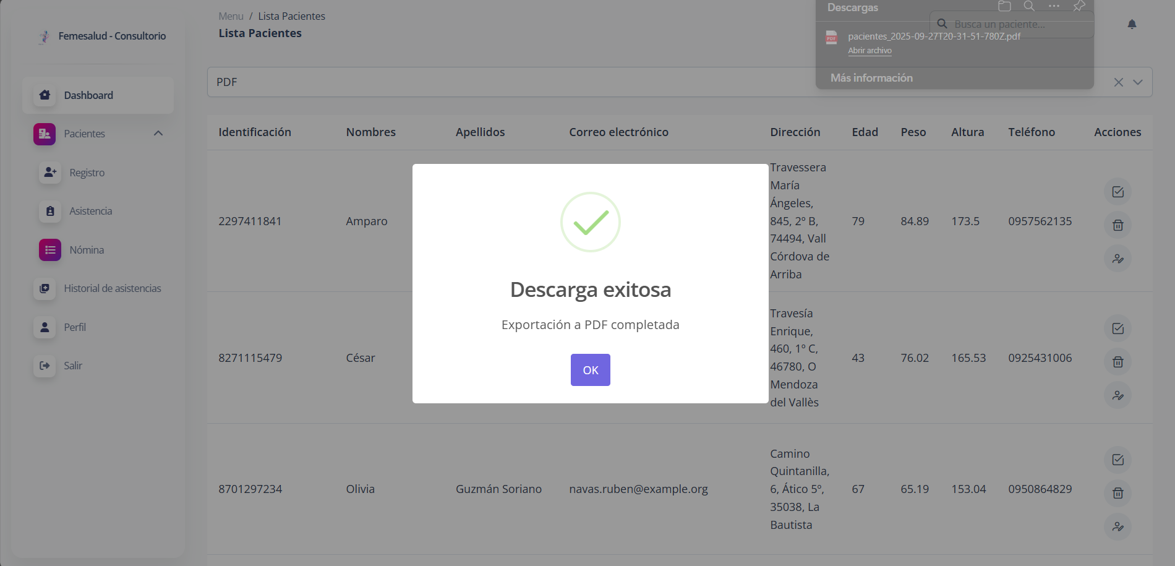Click Salir to log out
Screen dimensions: 1175x566
[73, 366]
